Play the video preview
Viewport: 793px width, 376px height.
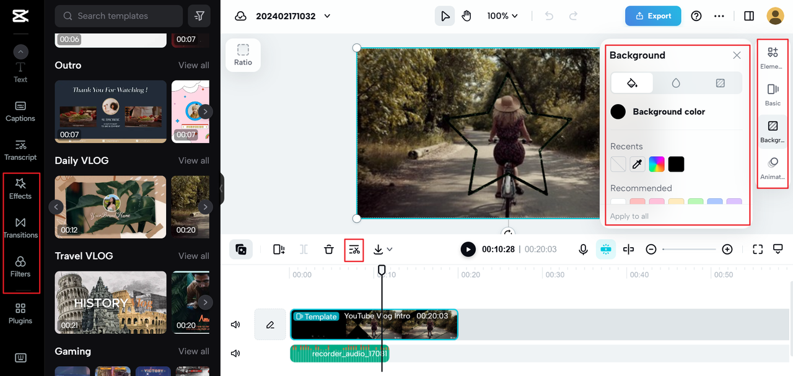pos(468,249)
